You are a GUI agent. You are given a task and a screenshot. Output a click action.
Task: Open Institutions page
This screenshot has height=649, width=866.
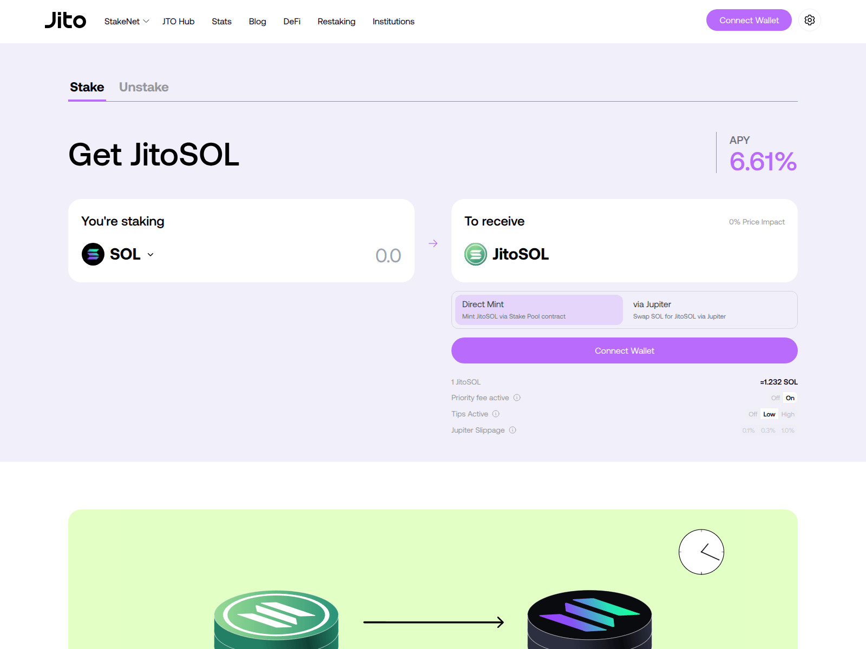[393, 21]
